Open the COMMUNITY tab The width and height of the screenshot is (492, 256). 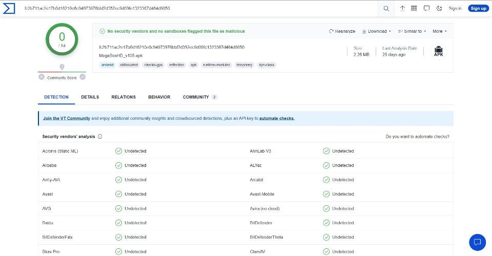click(x=200, y=97)
